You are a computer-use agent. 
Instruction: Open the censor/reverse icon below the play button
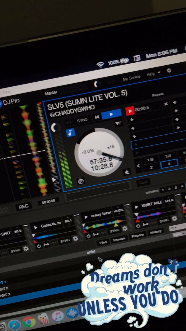click(x=118, y=123)
